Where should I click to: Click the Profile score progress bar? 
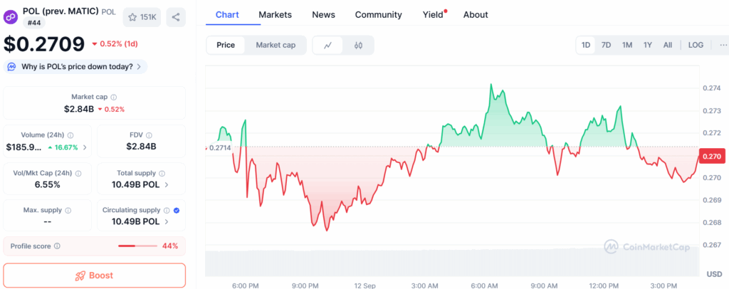click(x=137, y=246)
